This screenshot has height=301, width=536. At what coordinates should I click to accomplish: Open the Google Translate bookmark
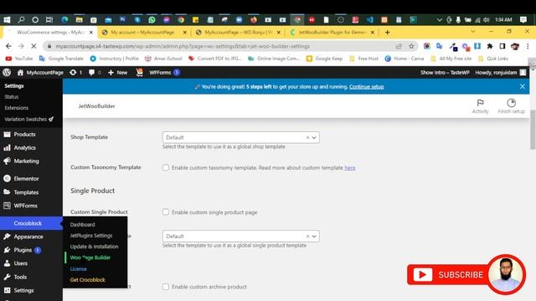[61, 59]
